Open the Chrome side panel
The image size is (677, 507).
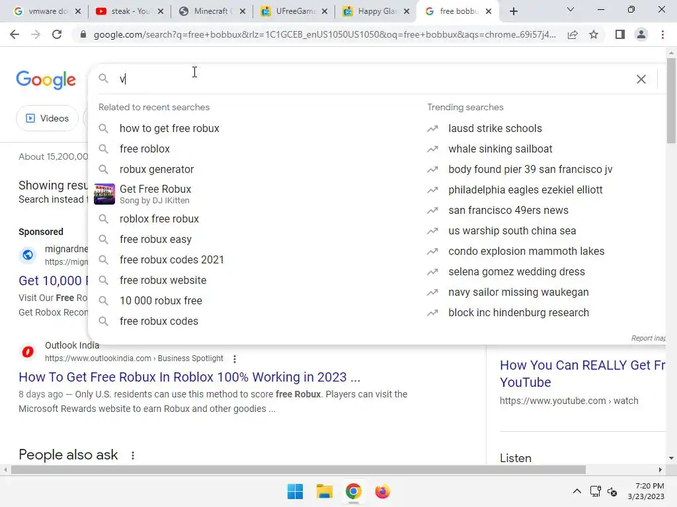coord(620,34)
